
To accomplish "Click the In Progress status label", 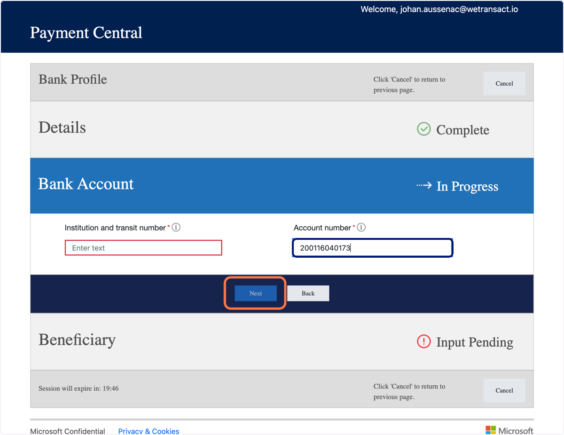I will point(467,187).
